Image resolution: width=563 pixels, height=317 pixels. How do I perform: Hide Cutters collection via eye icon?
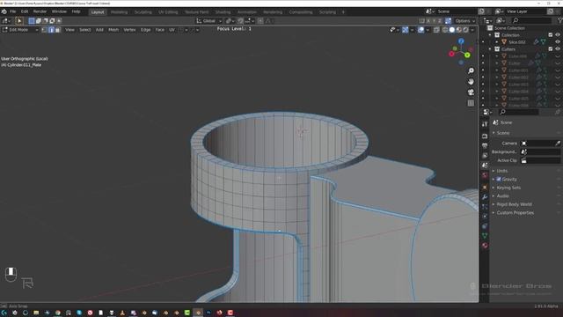[558, 49]
